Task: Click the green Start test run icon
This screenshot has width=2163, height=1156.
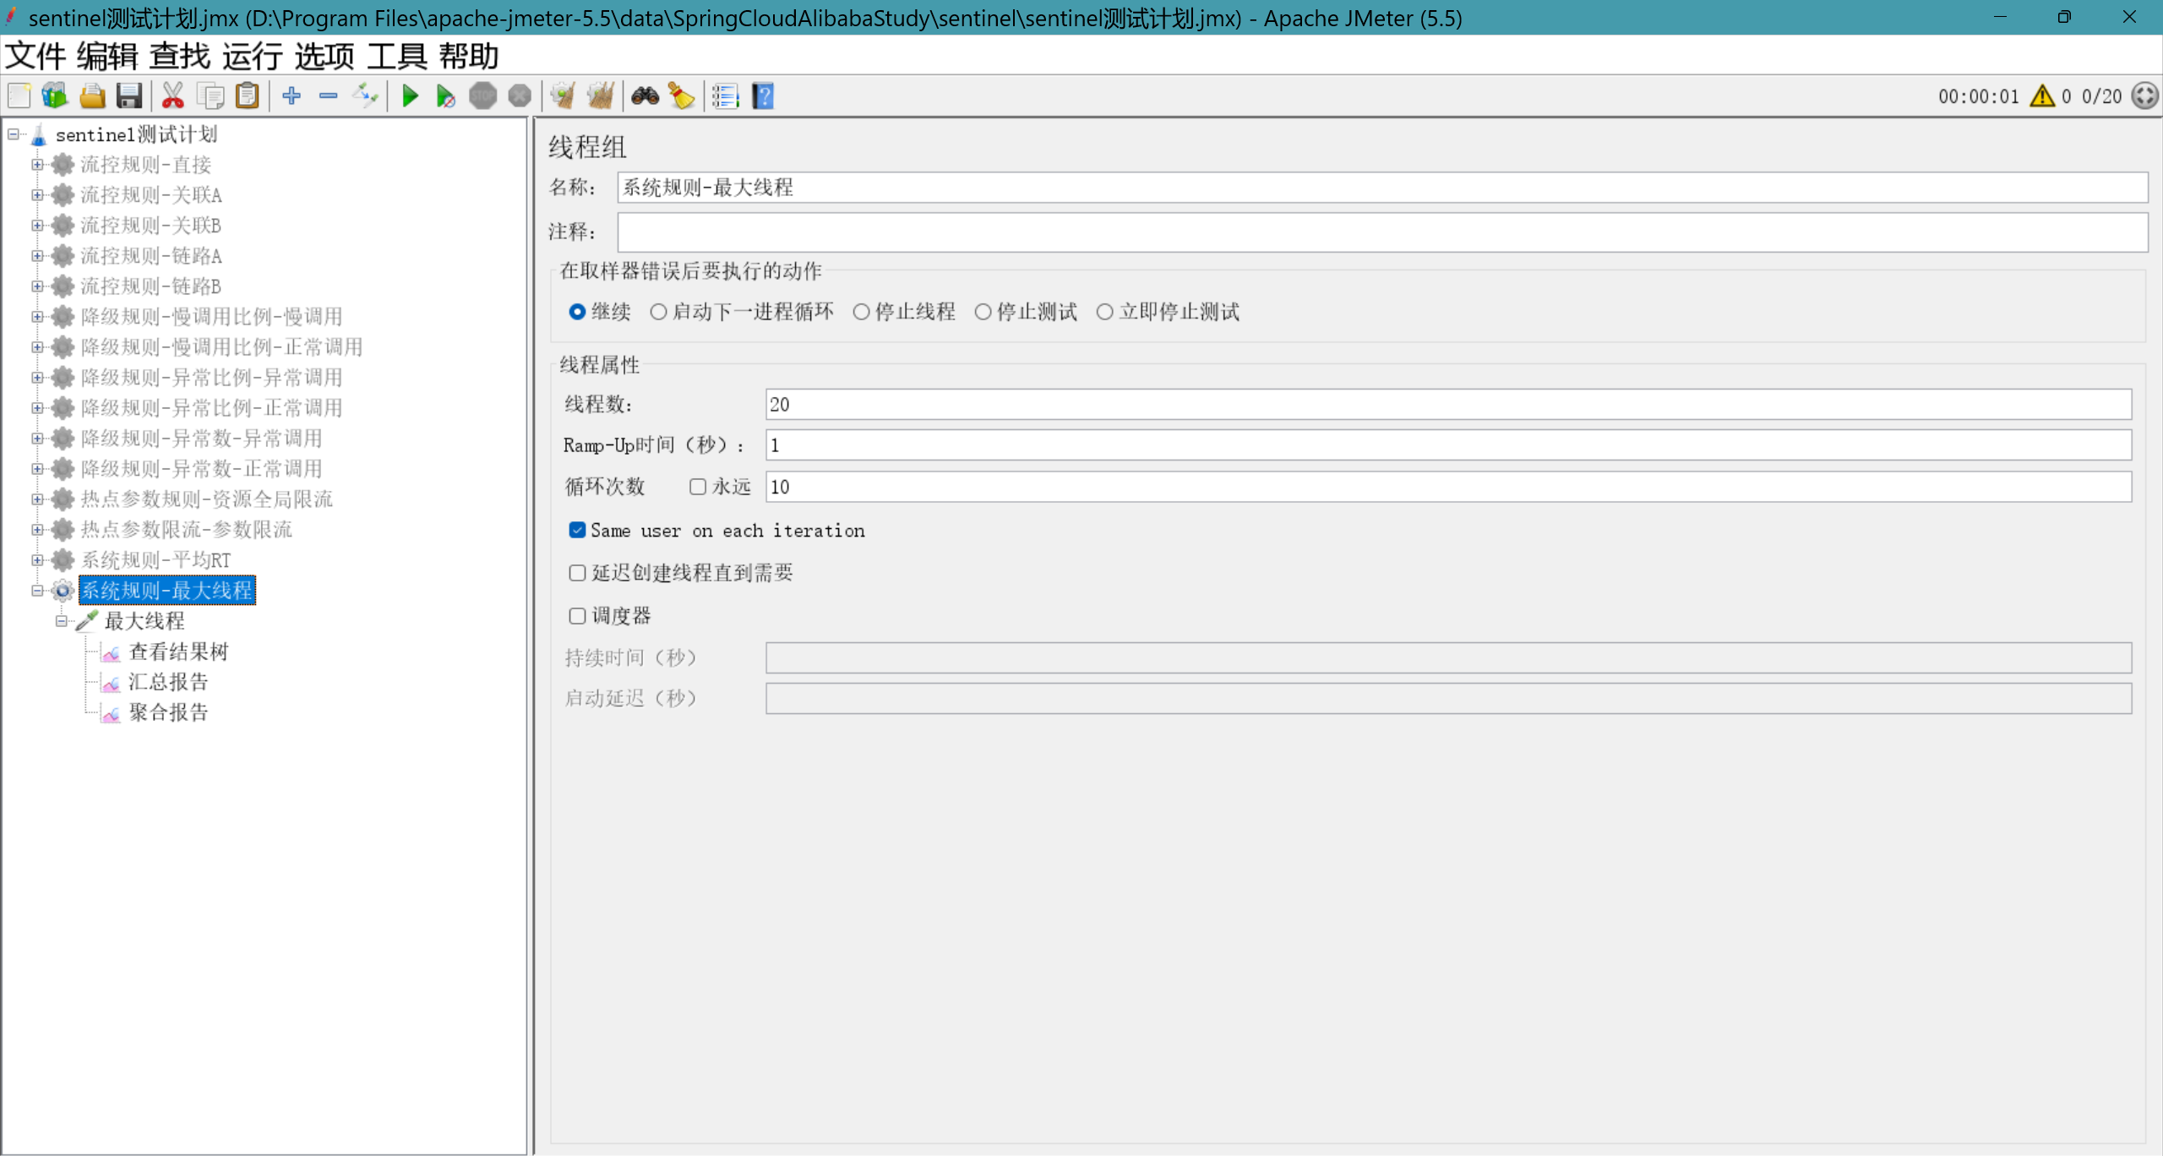Action: (410, 96)
